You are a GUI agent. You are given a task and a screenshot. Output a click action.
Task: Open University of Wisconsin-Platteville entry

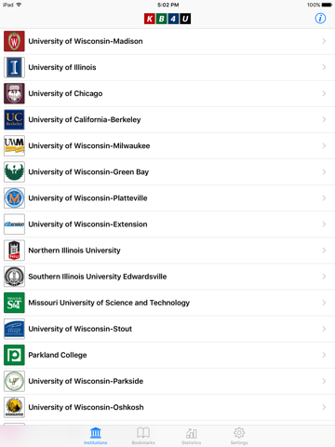(167, 198)
